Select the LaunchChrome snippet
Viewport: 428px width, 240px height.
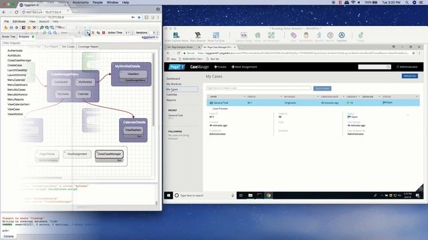click(x=17, y=75)
